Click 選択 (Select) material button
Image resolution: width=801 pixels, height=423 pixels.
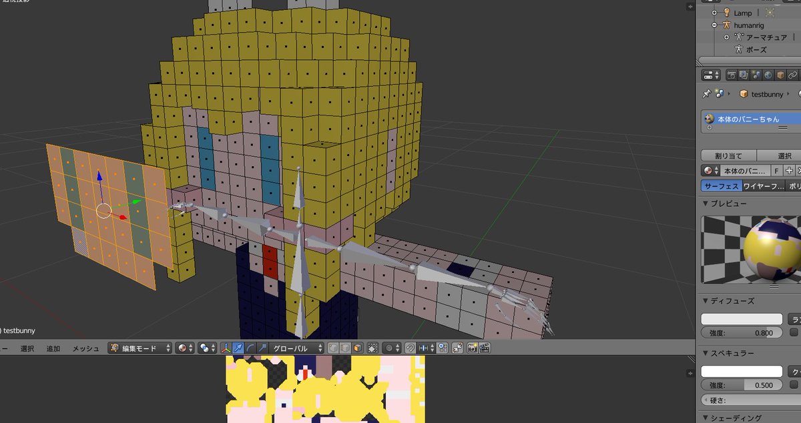(x=779, y=155)
